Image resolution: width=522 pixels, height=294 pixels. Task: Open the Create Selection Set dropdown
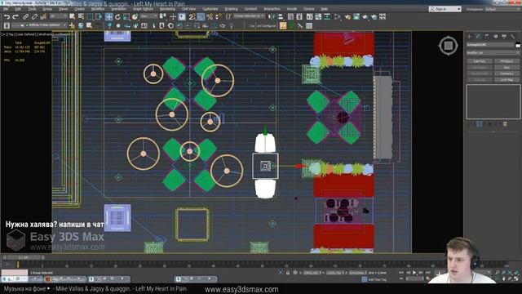click(x=249, y=16)
